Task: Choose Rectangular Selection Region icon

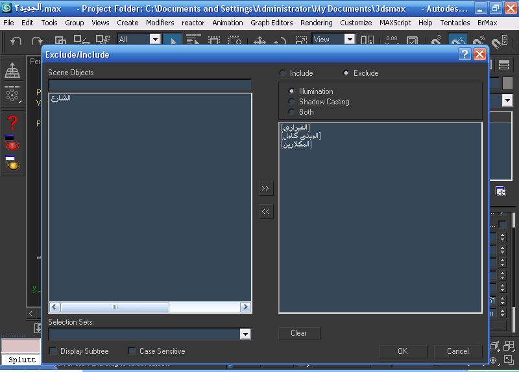Action: (214, 40)
